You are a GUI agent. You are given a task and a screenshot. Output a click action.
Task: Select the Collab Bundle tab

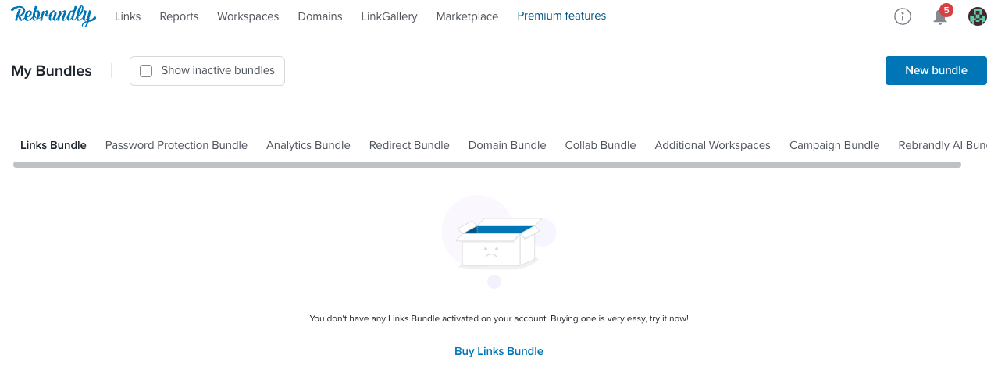[x=601, y=145]
